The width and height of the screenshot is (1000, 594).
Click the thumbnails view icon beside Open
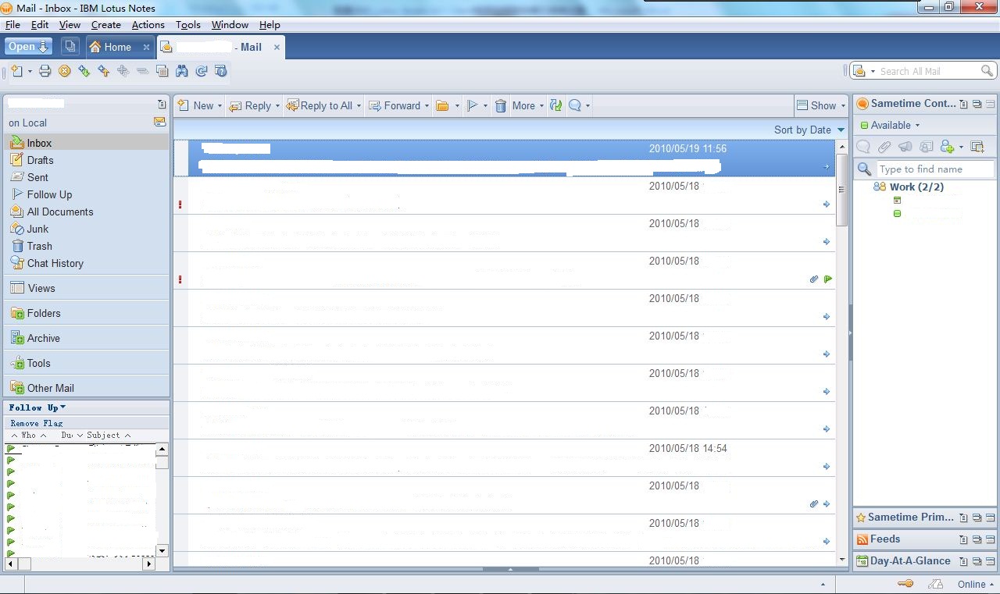tap(70, 47)
